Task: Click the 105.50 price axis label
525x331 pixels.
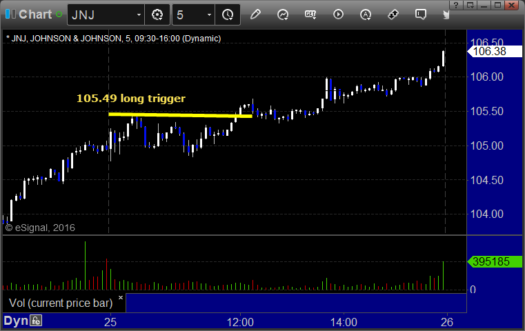Action: [487, 111]
